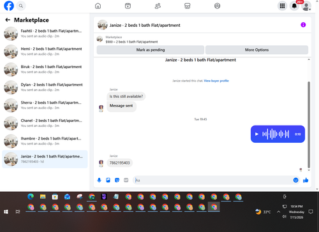Open the Windows notification center
The height and width of the screenshot is (232, 319).
[311, 212]
